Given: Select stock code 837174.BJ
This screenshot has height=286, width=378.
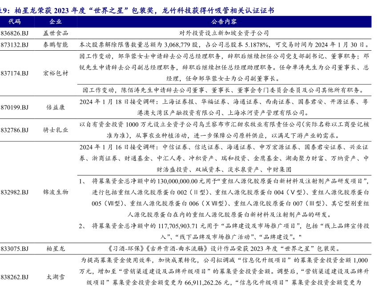Looking at the screenshot, I should (15, 73).
